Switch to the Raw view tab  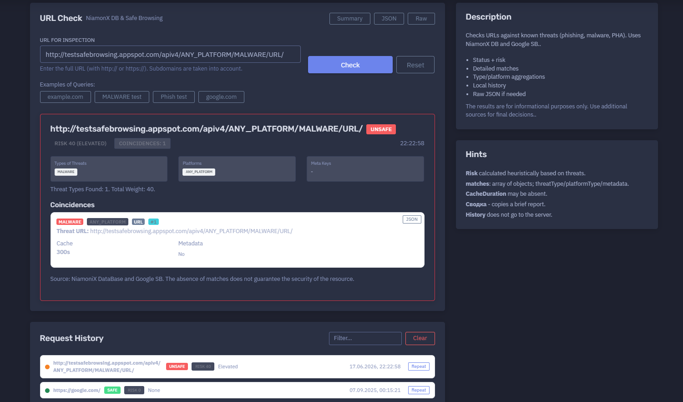tap(421, 19)
